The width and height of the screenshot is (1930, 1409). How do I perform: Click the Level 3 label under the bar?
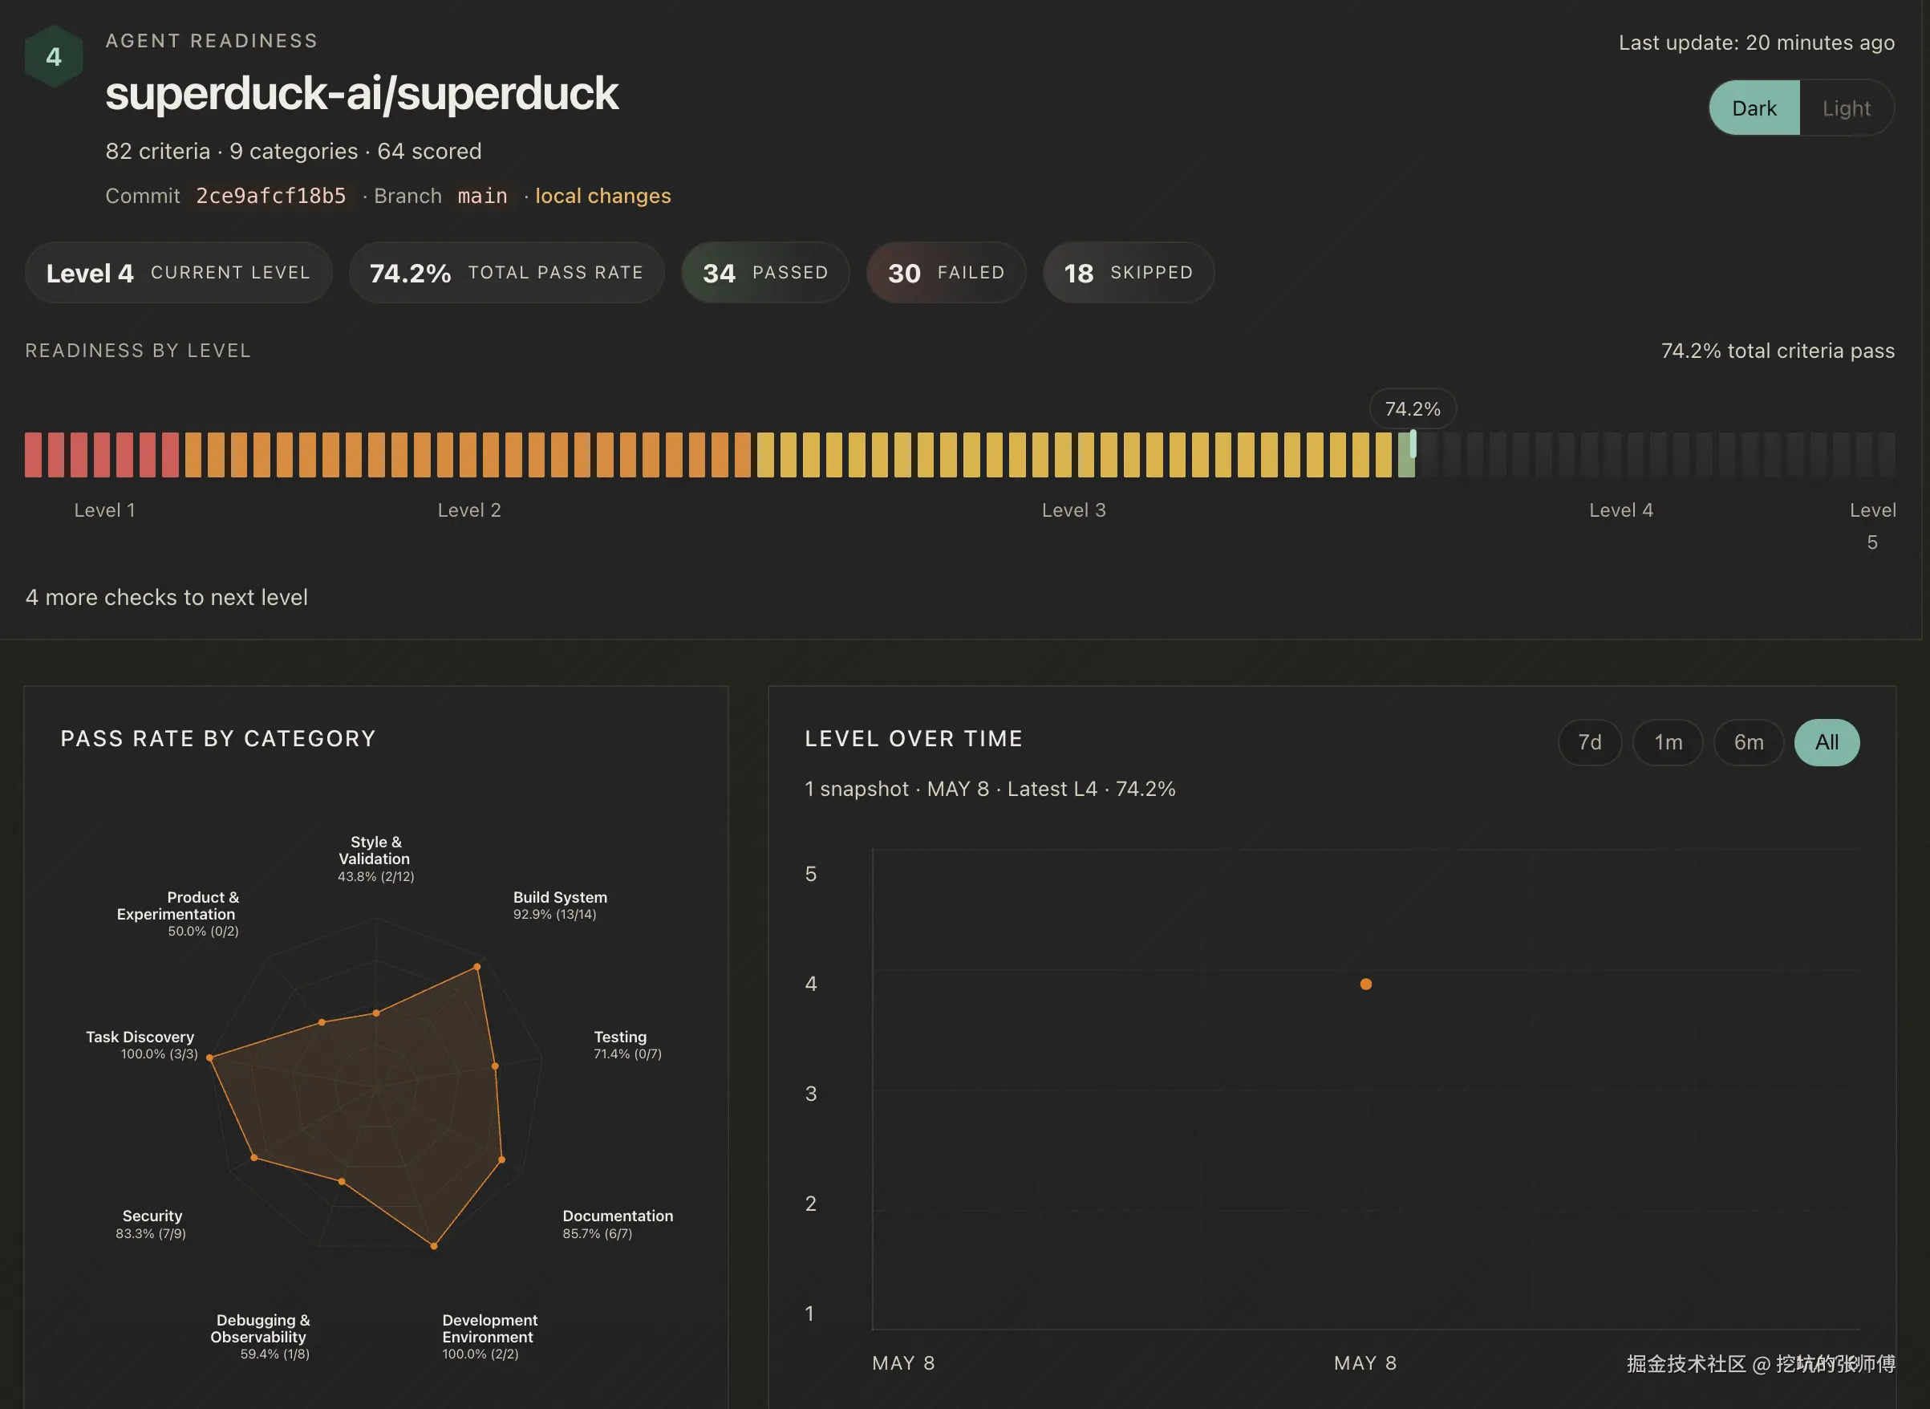pyautogui.click(x=1073, y=510)
